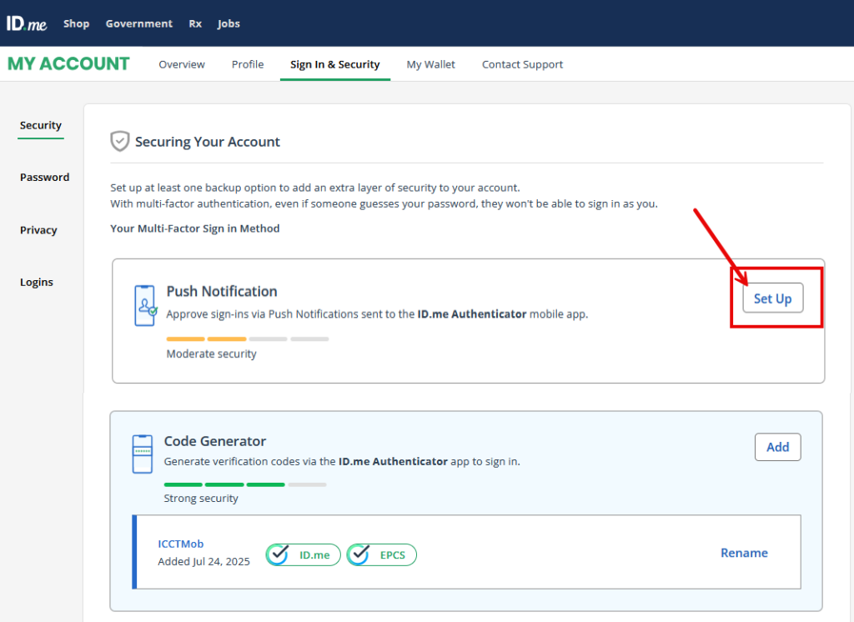Switch to the Overview tab
This screenshot has height=622, width=854.
182,64
